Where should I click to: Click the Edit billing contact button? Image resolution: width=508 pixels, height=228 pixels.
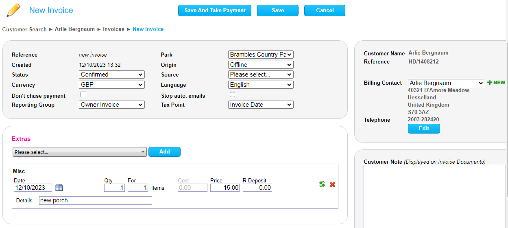click(x=424, y=129)
